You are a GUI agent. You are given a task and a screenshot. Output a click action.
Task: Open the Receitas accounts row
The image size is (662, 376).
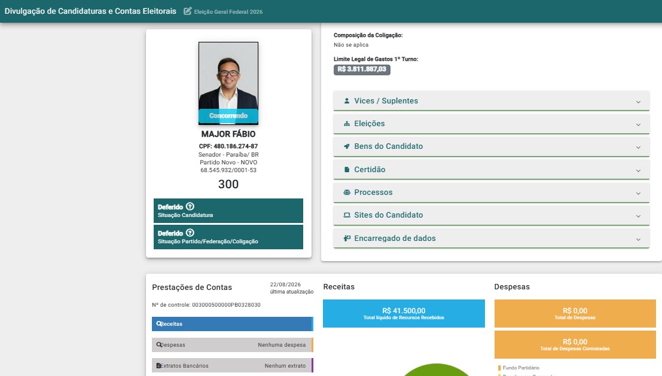[x=233, y=323]
